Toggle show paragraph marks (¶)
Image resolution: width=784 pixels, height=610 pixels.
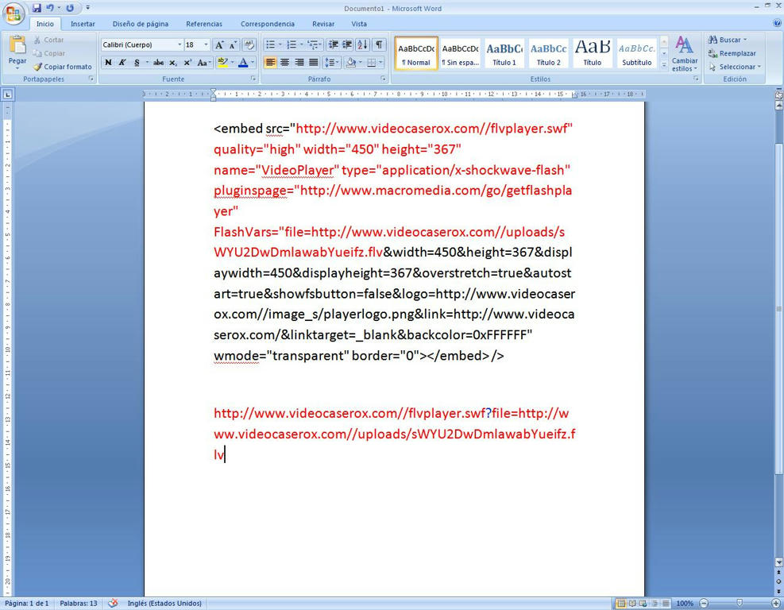tap(379, 45)
